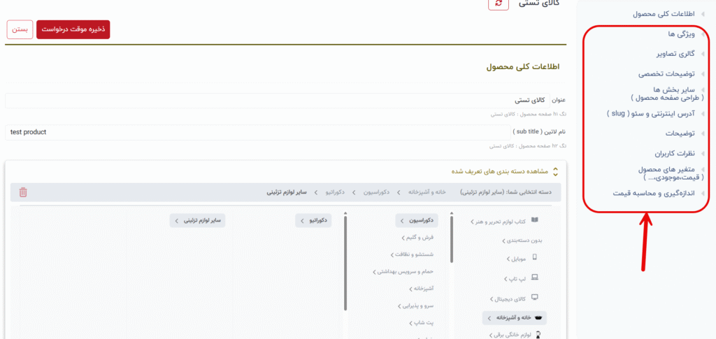
Task: Click the monitor icon beside کالای دیجیتال
Action: pyautogui.click(x=535, y=297)
